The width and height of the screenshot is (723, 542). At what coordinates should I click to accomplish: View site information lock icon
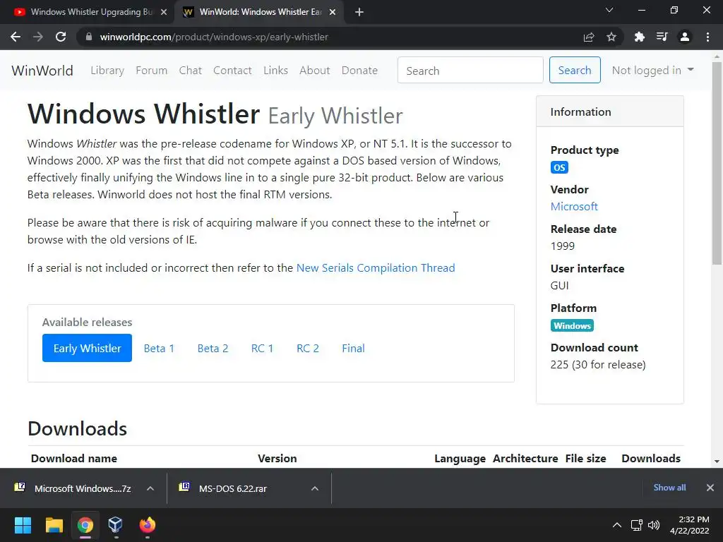(x=89, y=37)
